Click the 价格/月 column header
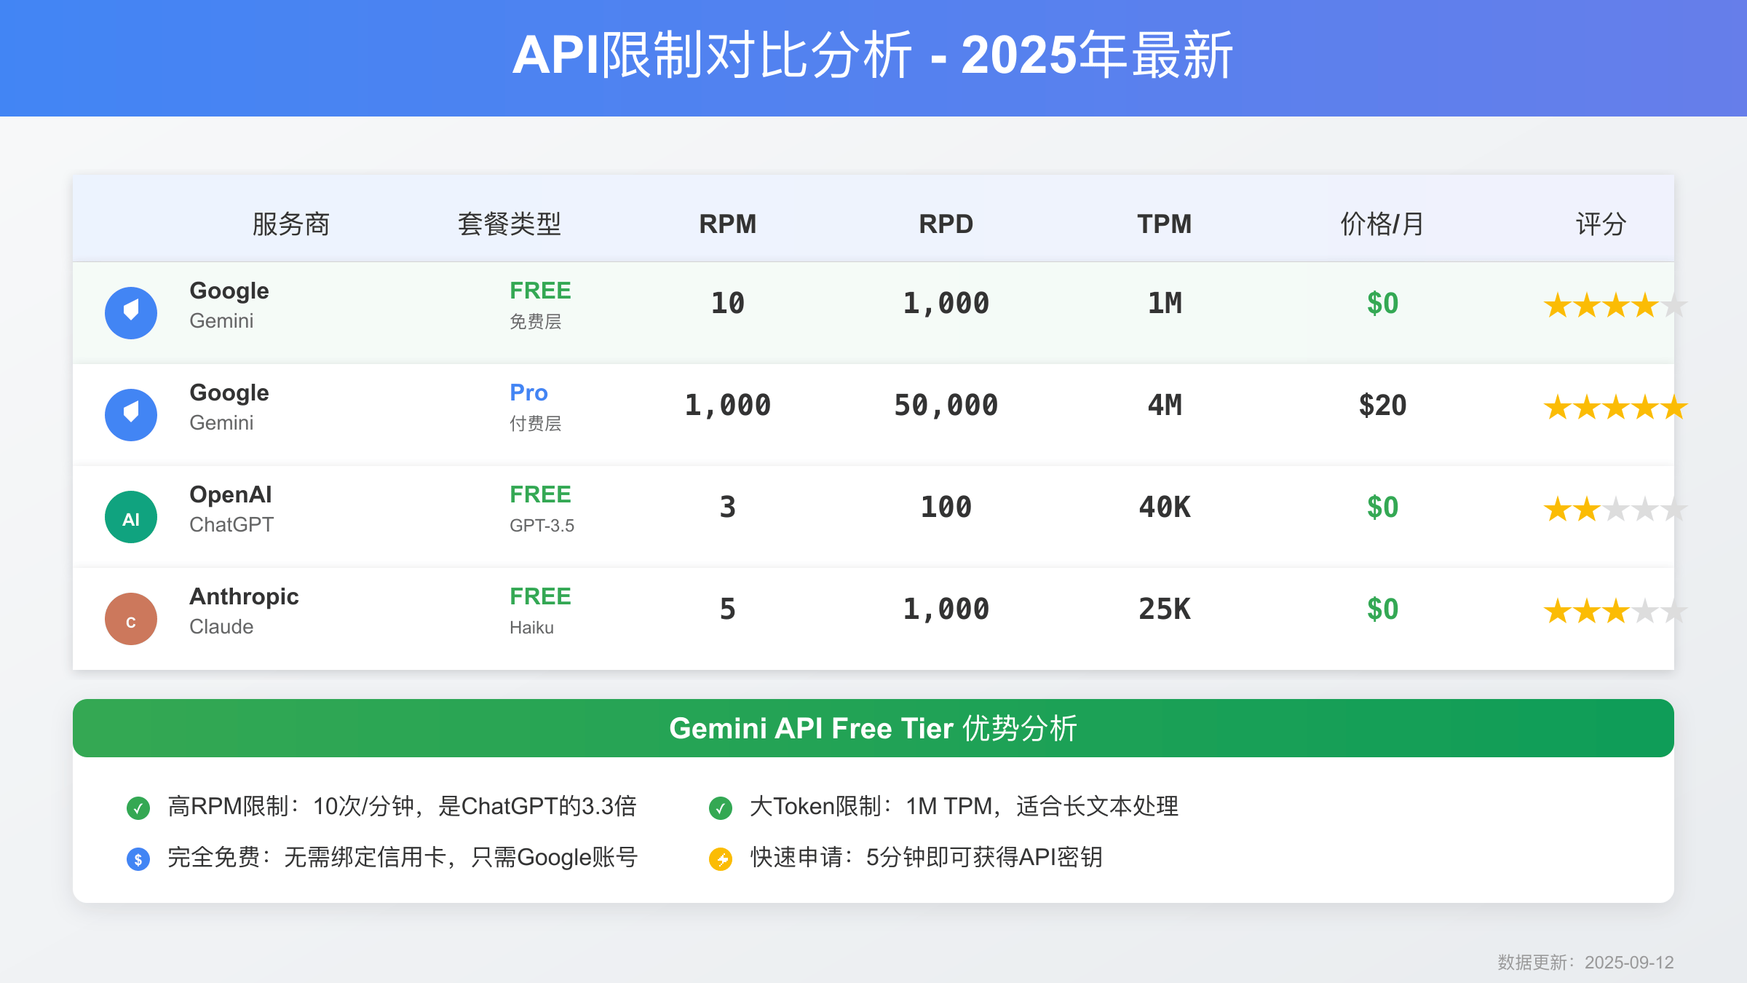1747x983 pixels. click(x=1382, y=224)
